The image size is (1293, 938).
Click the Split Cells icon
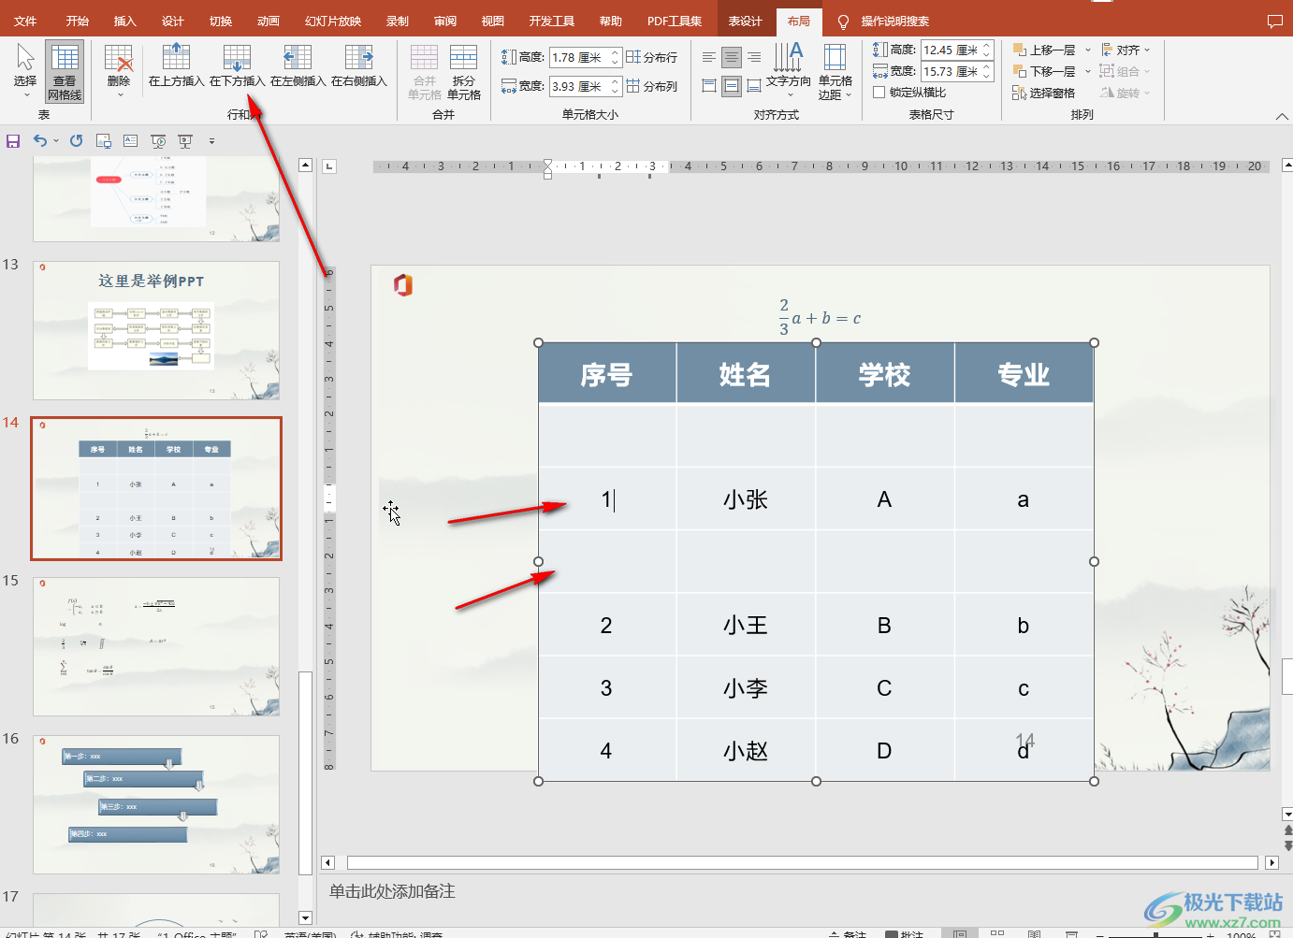(x=463, y=57)
